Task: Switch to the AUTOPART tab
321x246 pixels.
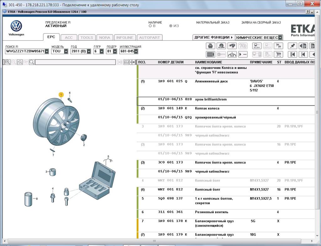Action: coord(150,37)
